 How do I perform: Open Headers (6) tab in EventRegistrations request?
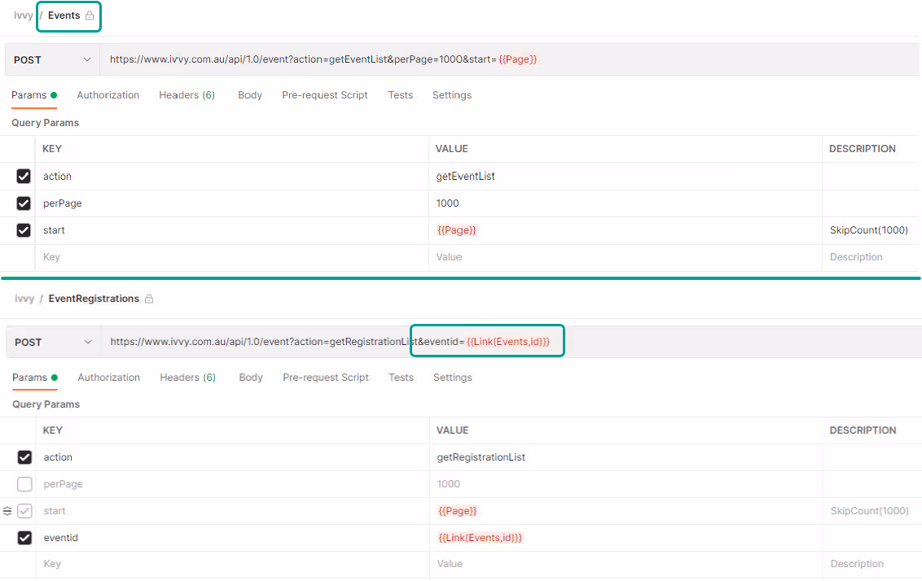[187, 378]
